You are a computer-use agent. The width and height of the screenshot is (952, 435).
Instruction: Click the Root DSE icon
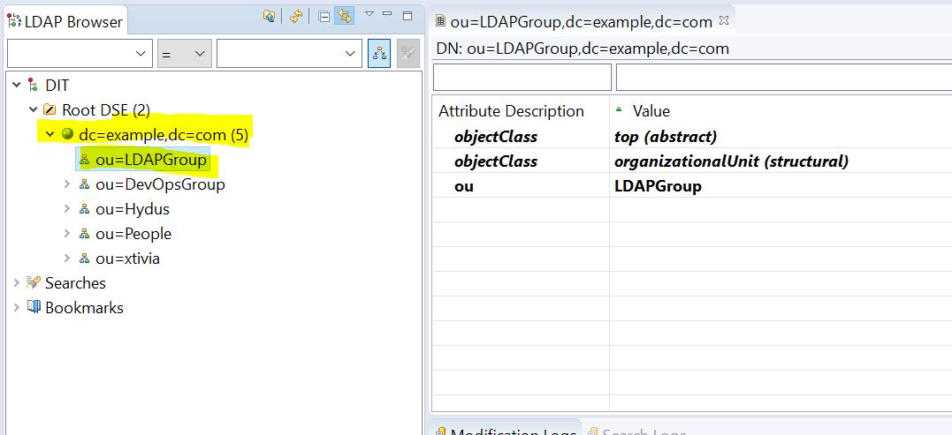click(50, 110)
